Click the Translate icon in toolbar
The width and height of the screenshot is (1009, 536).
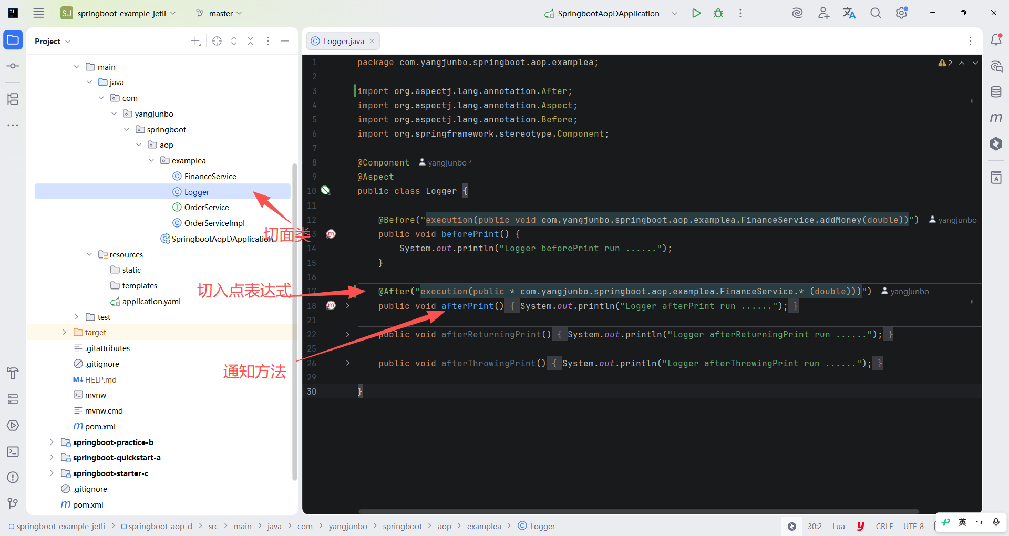[849, 13]
